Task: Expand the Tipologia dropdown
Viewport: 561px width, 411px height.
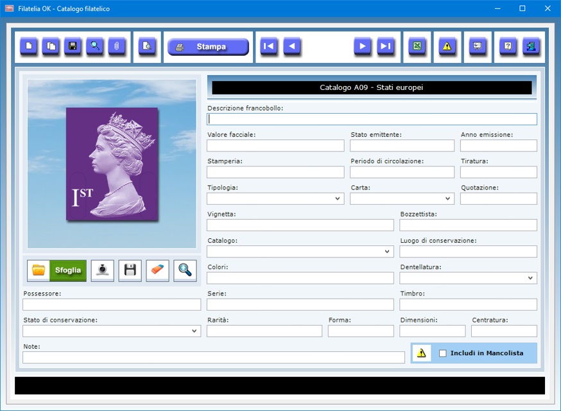Action: (338, 198)
